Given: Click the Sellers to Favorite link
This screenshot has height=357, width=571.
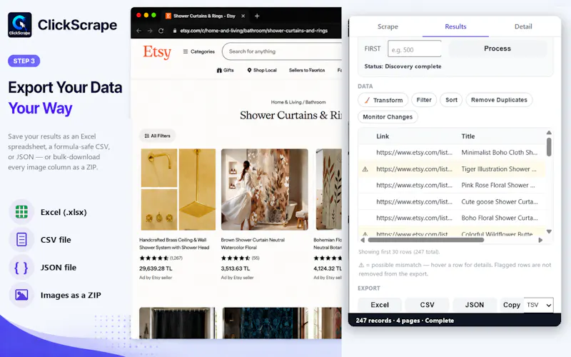Looking at the screenshot, I should coord(307,70).
